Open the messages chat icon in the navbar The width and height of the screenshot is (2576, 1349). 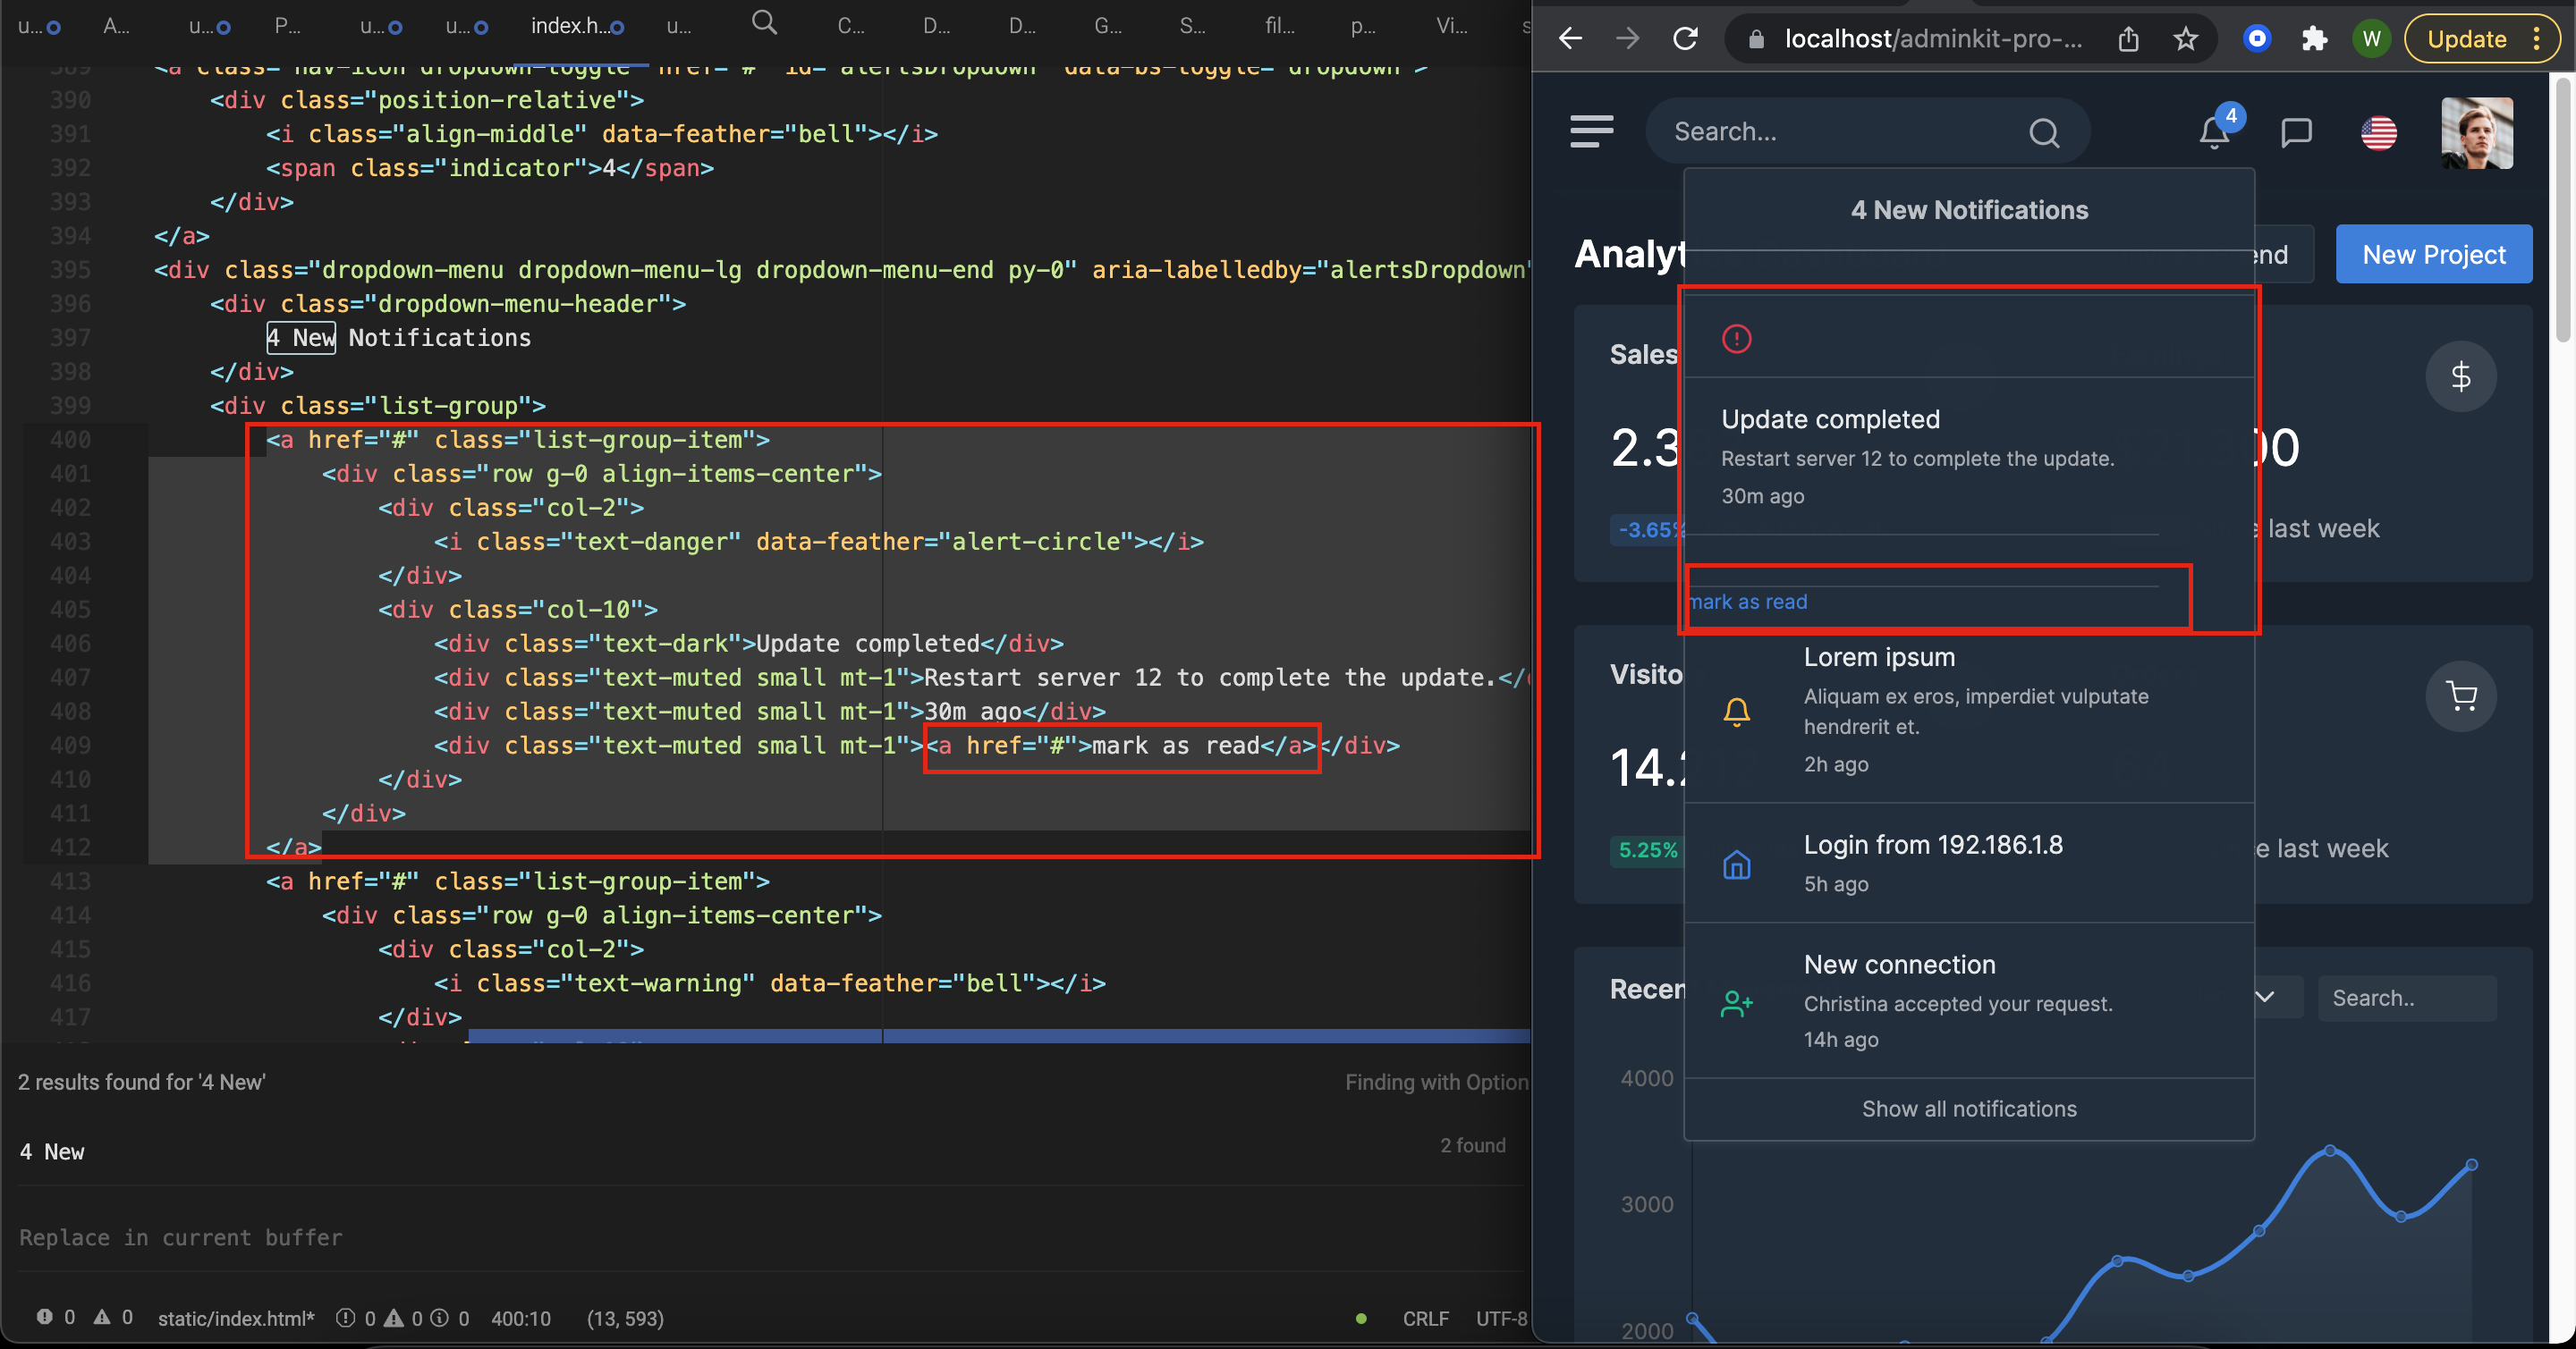click(2296, 132)
